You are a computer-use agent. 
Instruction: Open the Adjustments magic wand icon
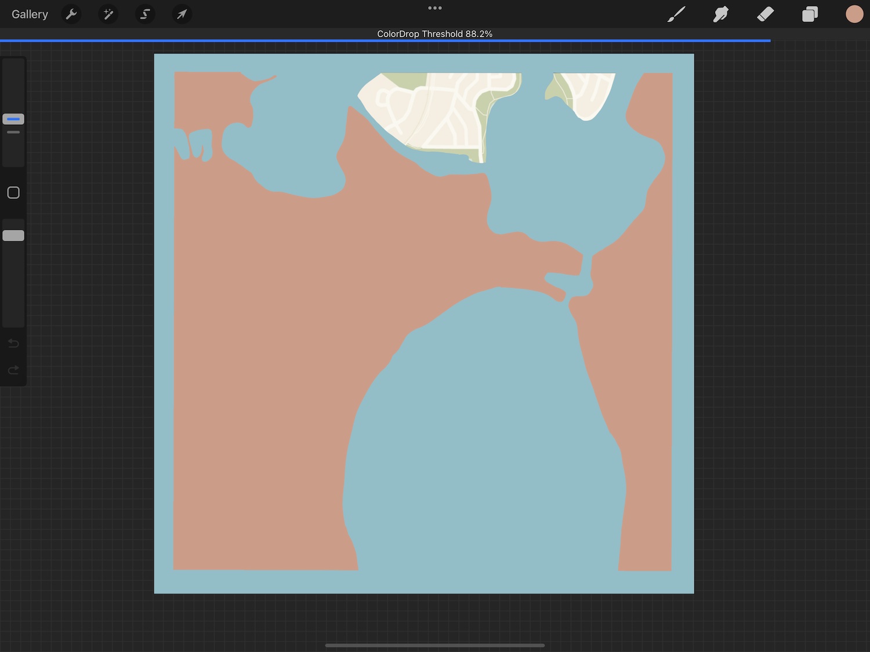[x=108, y=14]
